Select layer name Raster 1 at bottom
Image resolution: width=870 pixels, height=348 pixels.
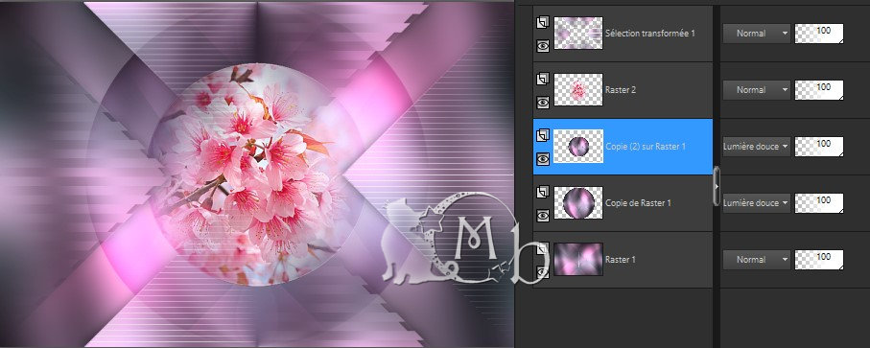pyautogui.click(x=621, y=260)
